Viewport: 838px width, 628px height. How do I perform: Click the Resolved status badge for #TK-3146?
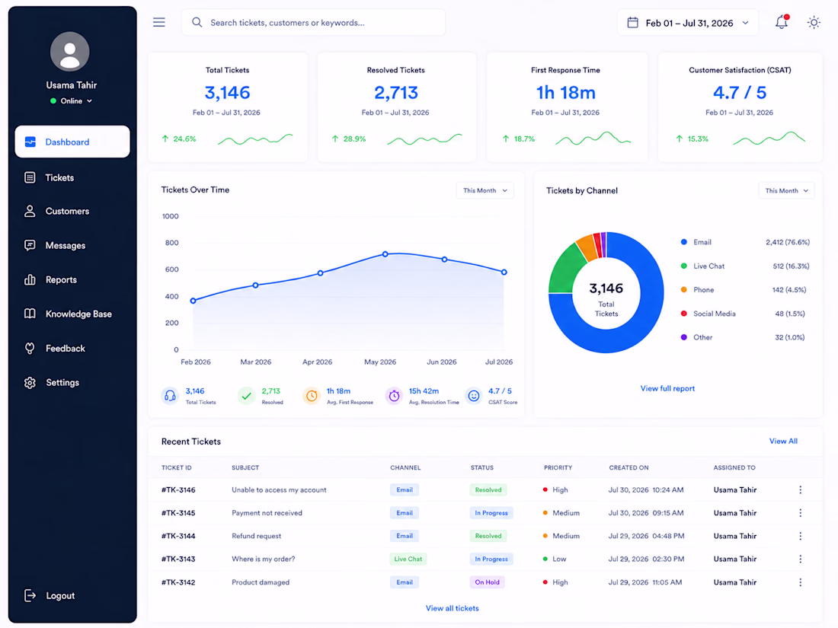488,489
